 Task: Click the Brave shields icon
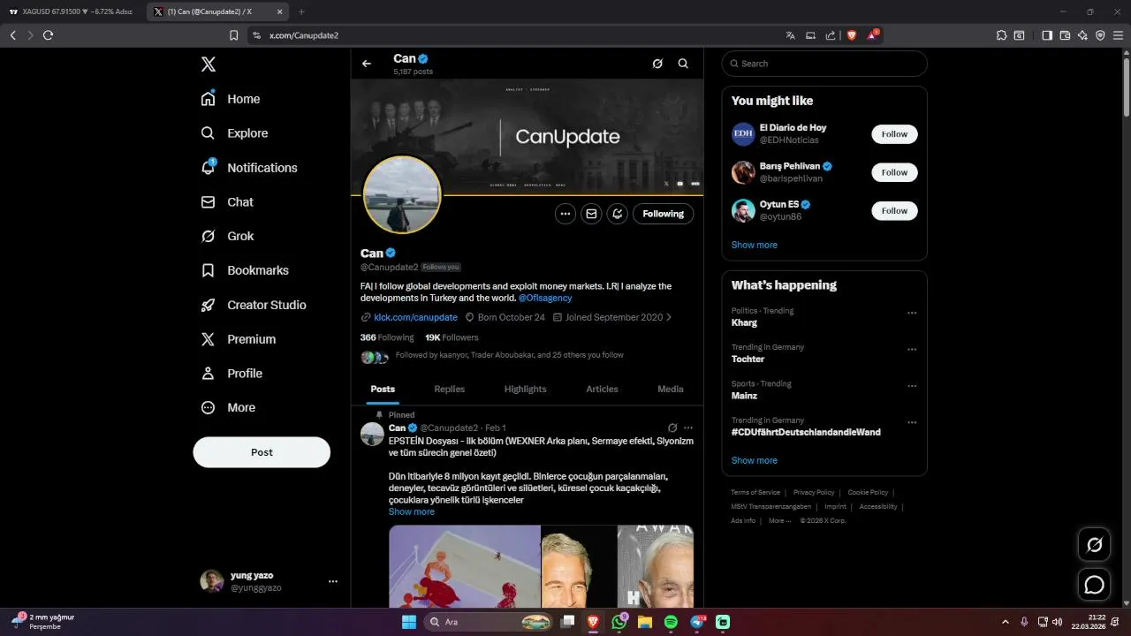point(852,35)
